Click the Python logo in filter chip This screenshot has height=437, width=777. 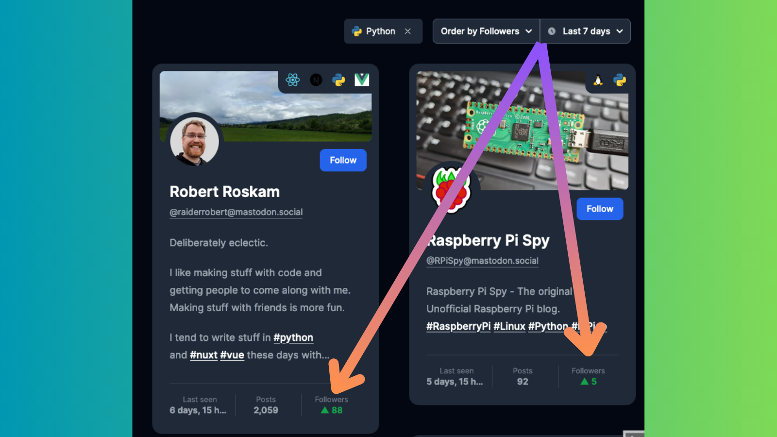point(357,31)
